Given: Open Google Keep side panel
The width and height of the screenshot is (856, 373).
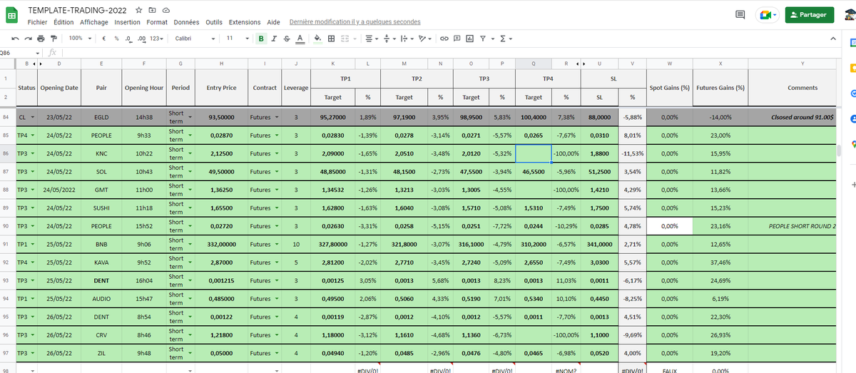Looking at the screenshot, I should tap(853, 69).
